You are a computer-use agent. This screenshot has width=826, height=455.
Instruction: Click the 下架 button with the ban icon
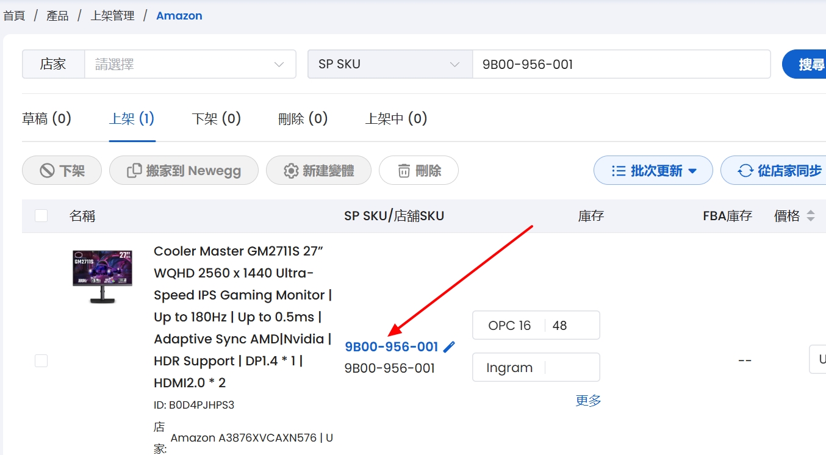62,171
